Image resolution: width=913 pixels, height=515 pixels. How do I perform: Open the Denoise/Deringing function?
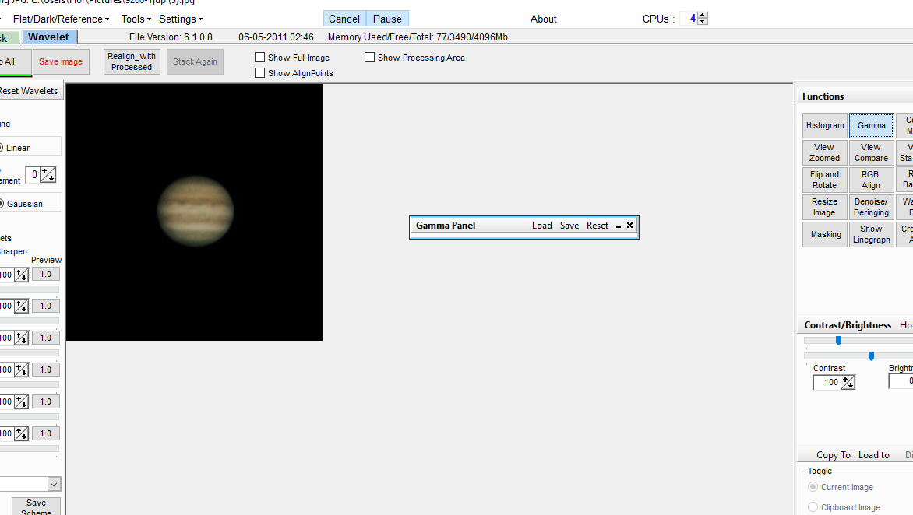[x=871, y=207]
